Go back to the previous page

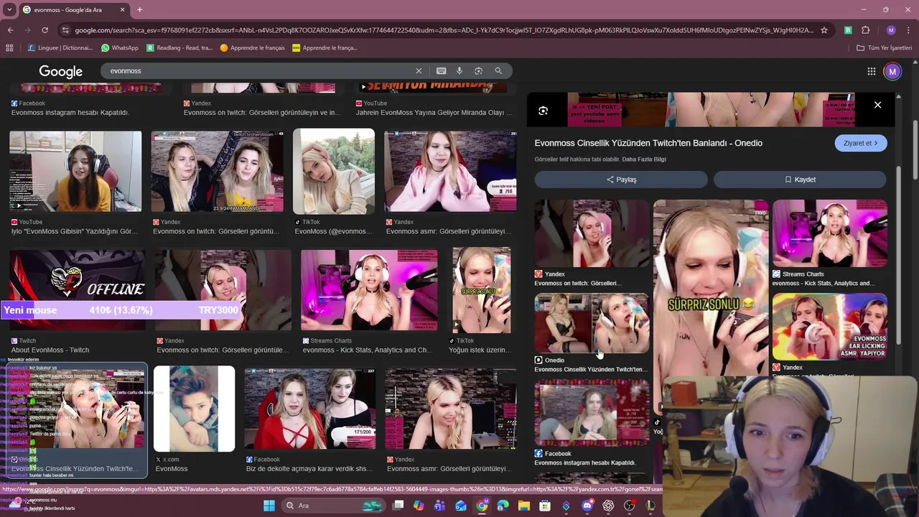click(x=10, y=30)
